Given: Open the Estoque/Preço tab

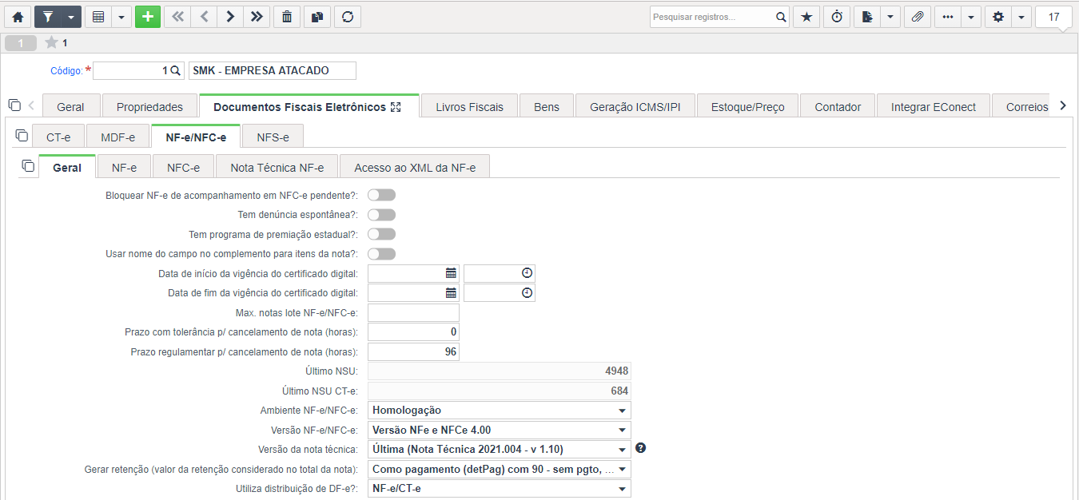Looking at the screenshot, I should click(x=748, y=106).
